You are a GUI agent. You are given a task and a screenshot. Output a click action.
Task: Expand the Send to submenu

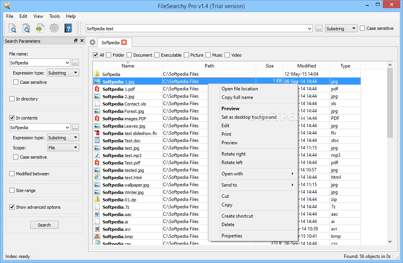[259, 185]
